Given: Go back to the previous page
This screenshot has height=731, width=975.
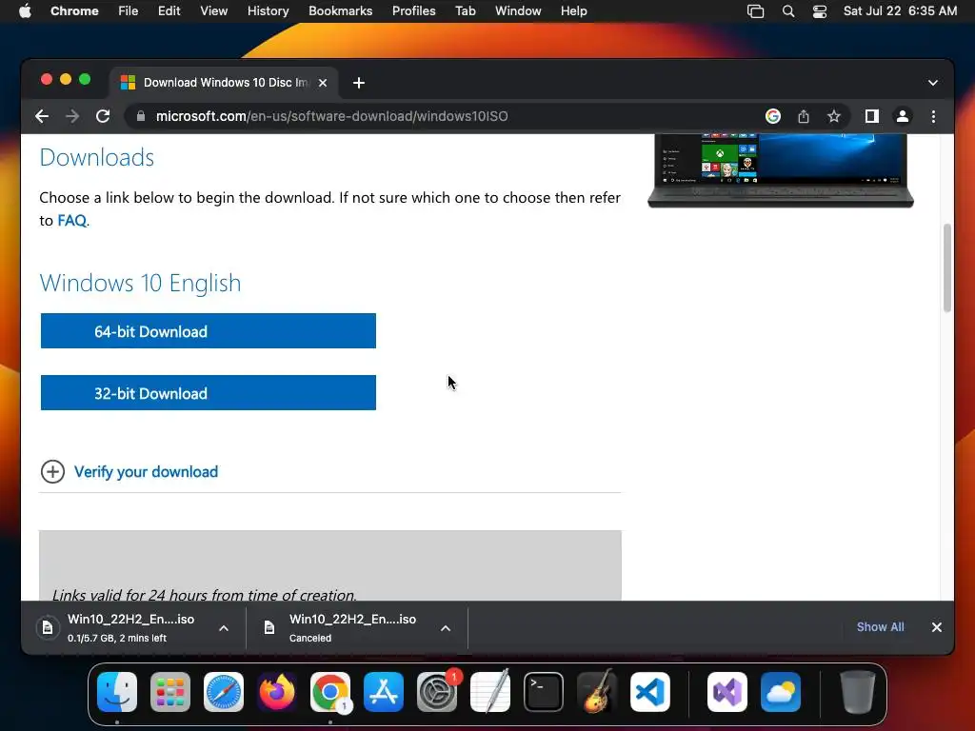Looking at the screenshot, I should pos(42,116).
